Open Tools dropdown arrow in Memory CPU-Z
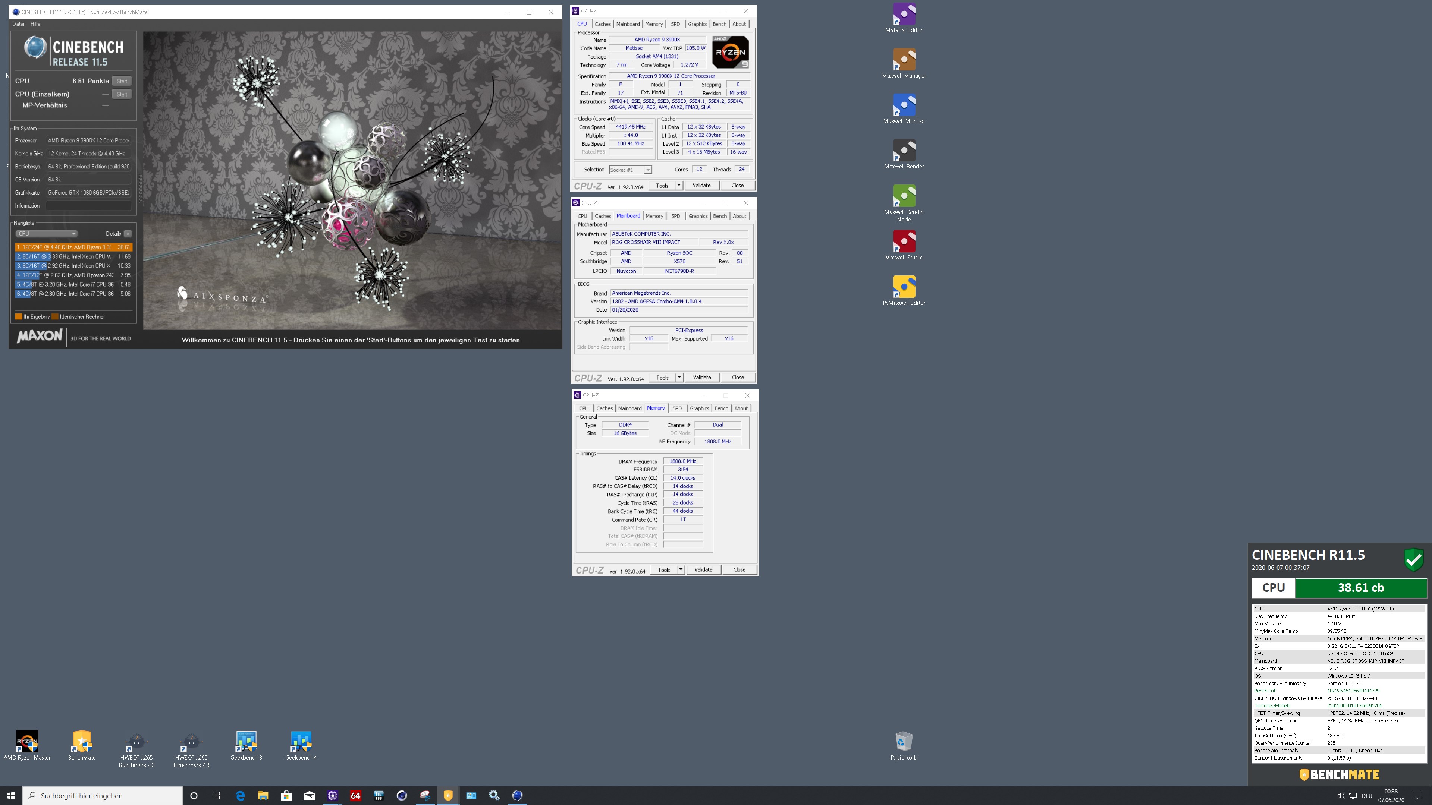Screen dimensions: 1432x805 (681, 569)
